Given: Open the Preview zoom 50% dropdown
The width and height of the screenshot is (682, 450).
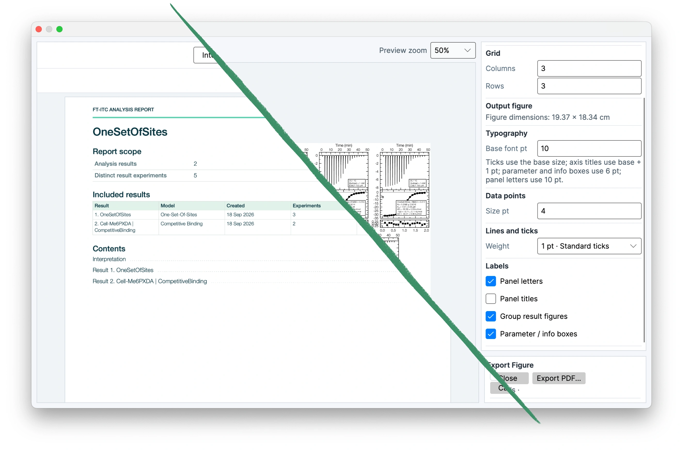Looking at the screenshot, I should pyautogui.click(x=453, y=51).
